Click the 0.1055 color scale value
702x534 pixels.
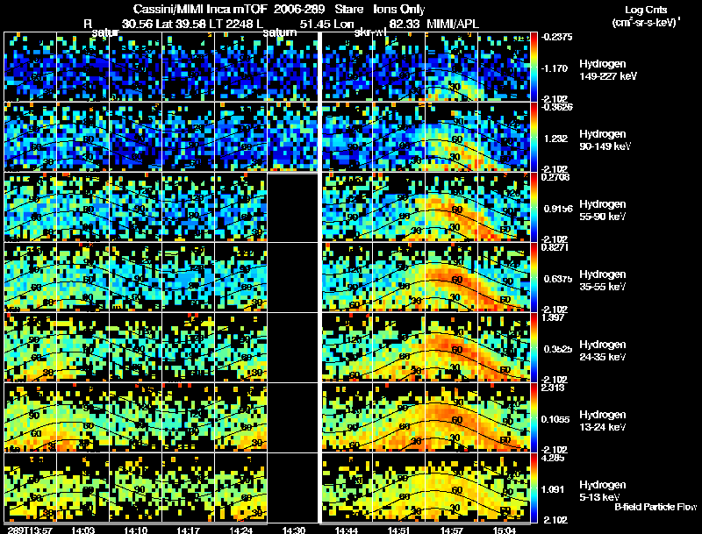pyautogui.click(x=557, y=419)
